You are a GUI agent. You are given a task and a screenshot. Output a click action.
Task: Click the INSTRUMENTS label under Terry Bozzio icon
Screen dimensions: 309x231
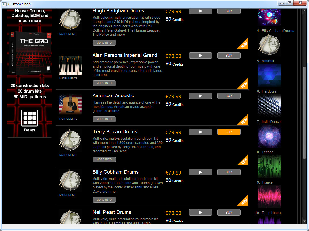pyautogui.click(x=68, y=155)
